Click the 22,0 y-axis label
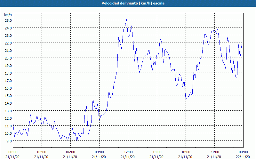Image resolution: width=256 pixels, height=160 pixels. (8, 43)
